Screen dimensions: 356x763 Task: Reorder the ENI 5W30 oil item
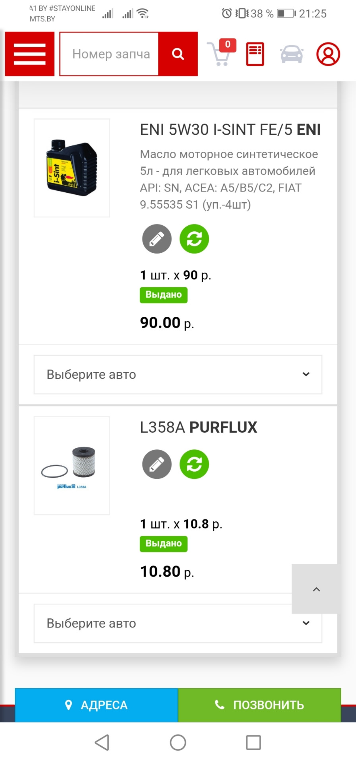194,239
